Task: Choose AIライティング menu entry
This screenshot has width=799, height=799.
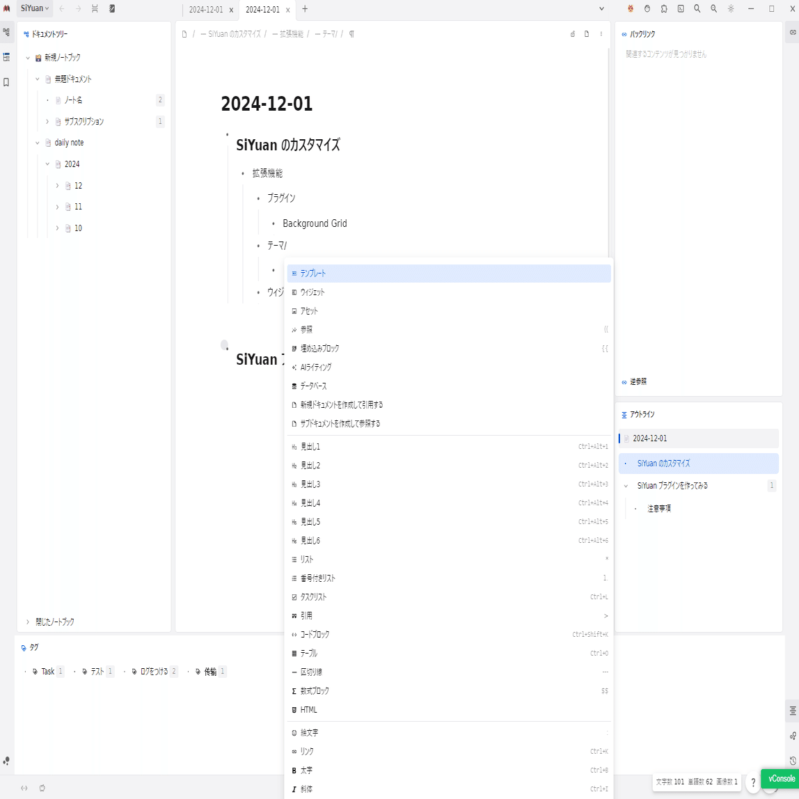Action: coord(449,367)
